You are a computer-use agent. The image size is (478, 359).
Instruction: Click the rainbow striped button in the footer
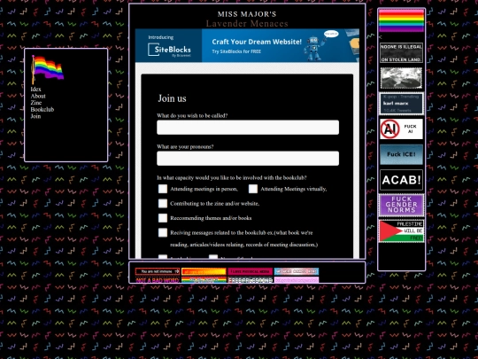(204, 280)
